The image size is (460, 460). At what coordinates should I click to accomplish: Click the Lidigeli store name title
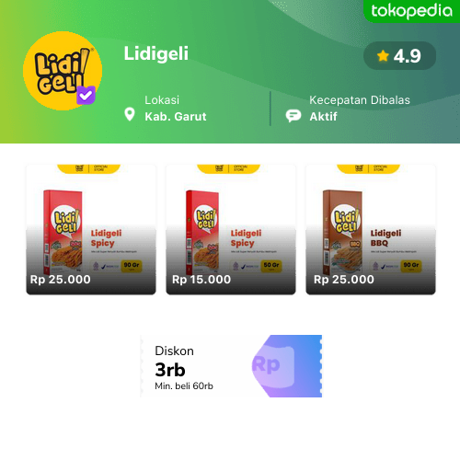coord(156,53)
